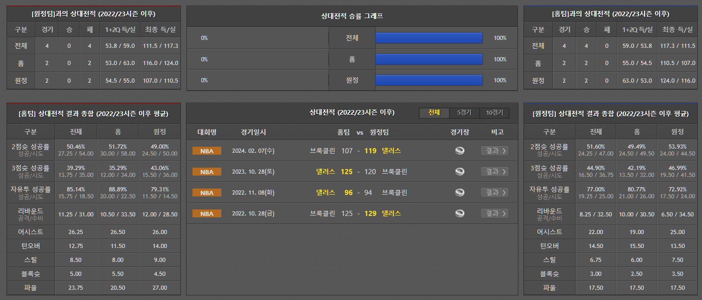
Task: Open 결과 for the 2024.02.07 game
Action: point(494,151)
